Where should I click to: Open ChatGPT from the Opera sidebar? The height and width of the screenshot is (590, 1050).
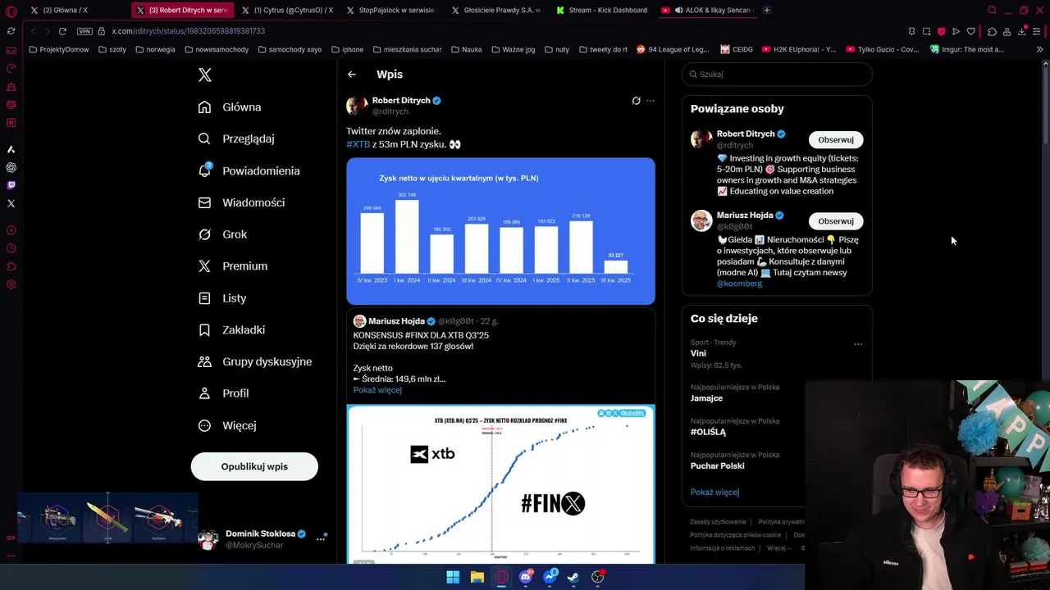pyautogui.click(x=11, y=167)
